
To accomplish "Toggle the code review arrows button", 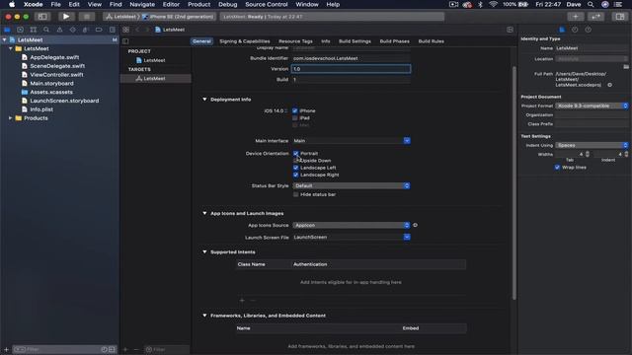I will pos(595,17).
